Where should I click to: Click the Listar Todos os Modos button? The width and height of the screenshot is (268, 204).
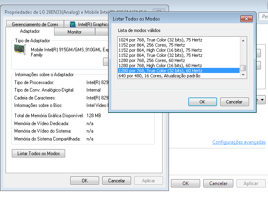click(x=38, y=153)
